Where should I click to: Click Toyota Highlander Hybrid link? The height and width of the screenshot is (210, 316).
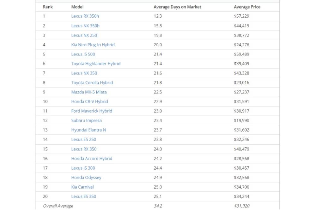pyautogui.click(x=96, y=64)
